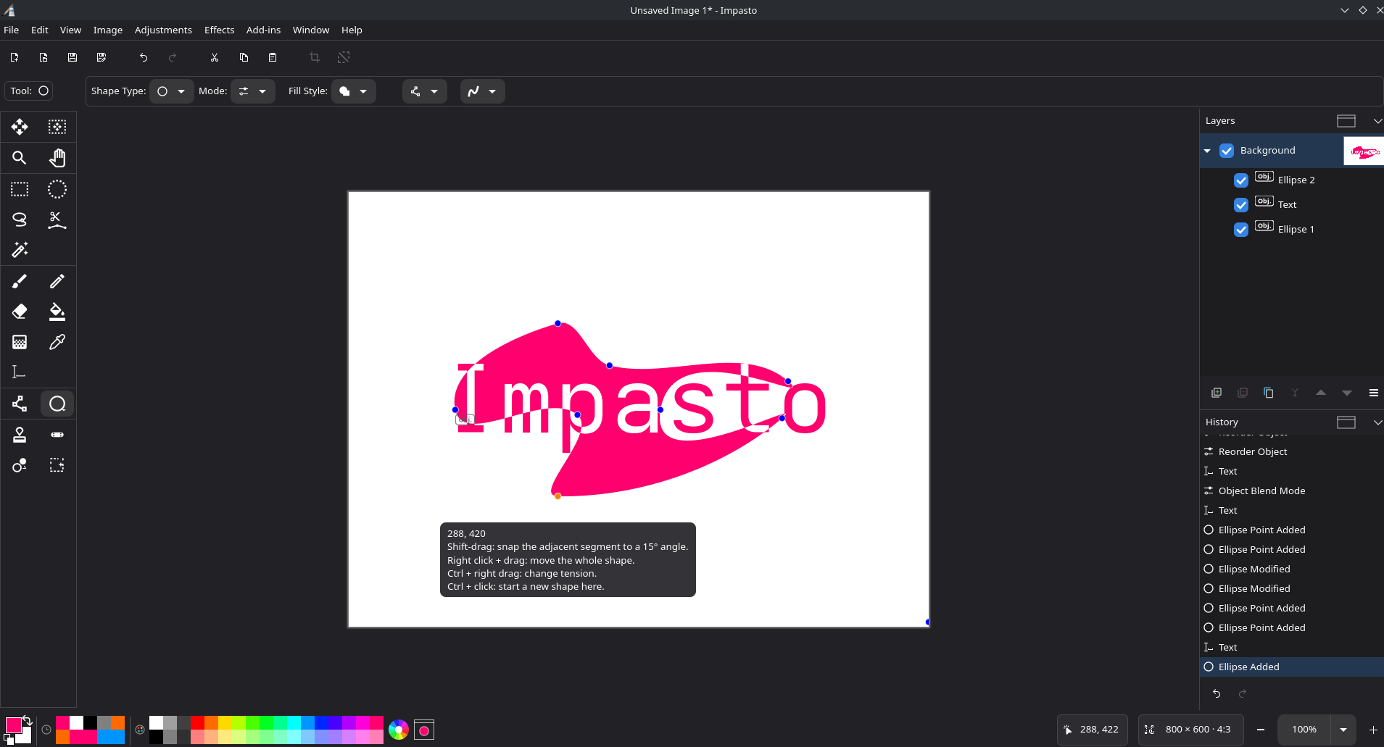Toggle Ellipse 2 visibility checkbox

click(1241, 180)
